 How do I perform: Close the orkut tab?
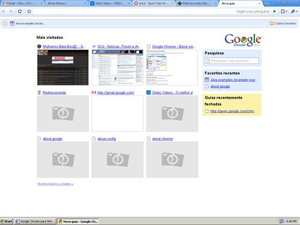pyautogui.click(x=172, y=4)
